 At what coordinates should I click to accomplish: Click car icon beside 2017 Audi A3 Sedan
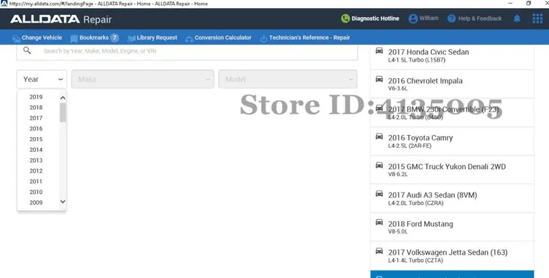tap(379, 194)
